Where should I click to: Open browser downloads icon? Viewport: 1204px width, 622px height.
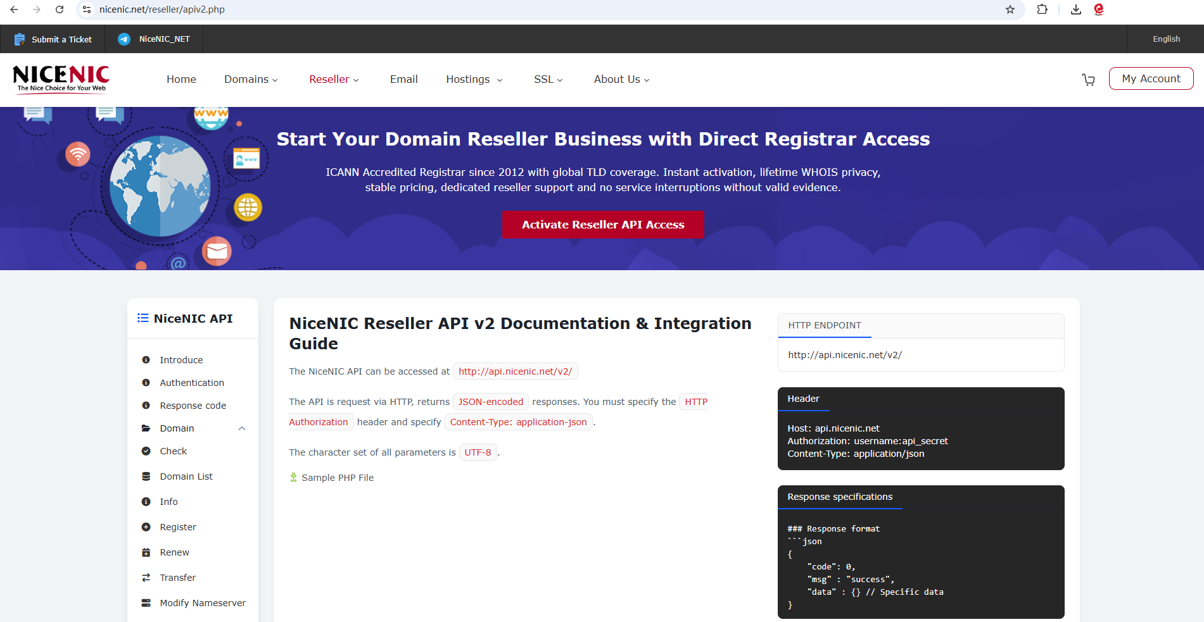click(x=1076, y=9)
